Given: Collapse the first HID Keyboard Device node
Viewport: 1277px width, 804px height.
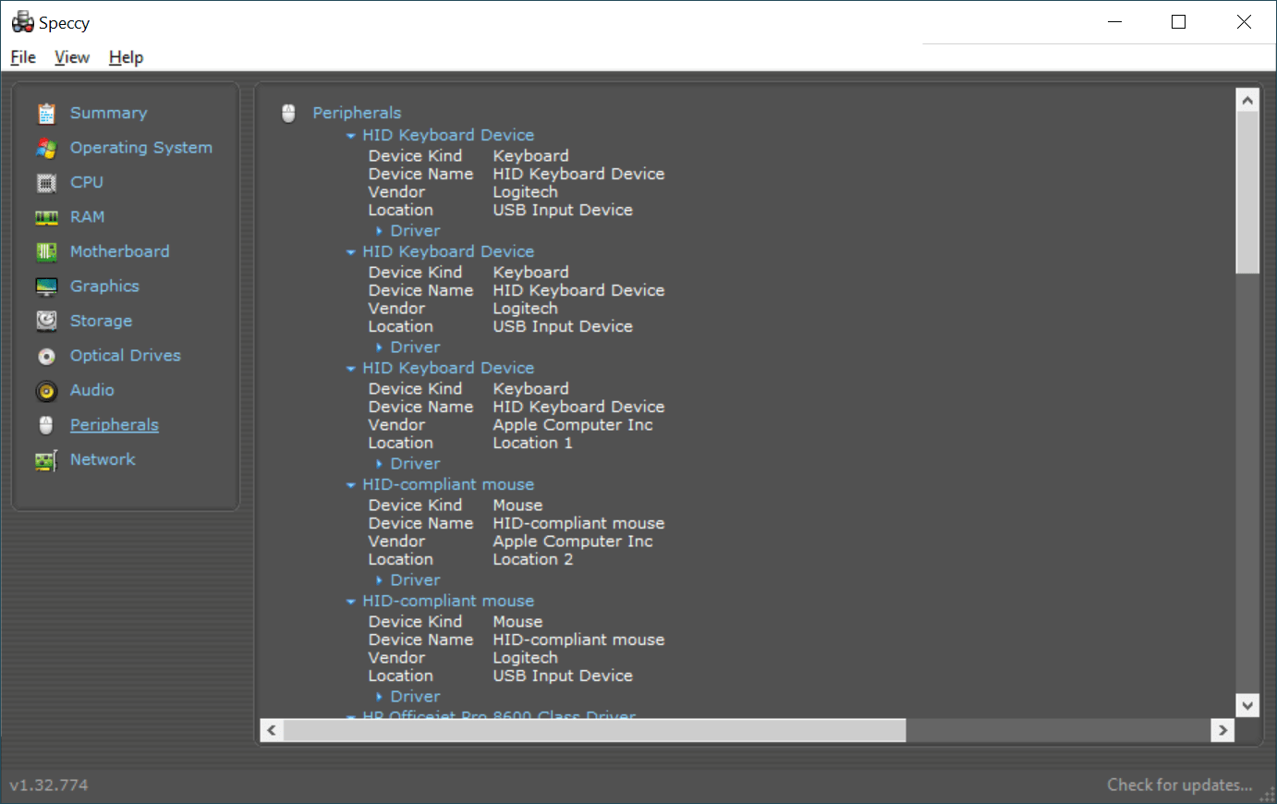Looking at the screenshot, I should (350, 136).
